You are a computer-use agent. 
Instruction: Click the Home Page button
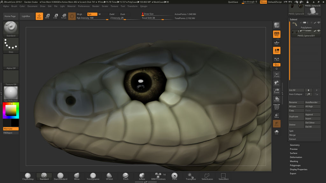click(x=10, y=16)
